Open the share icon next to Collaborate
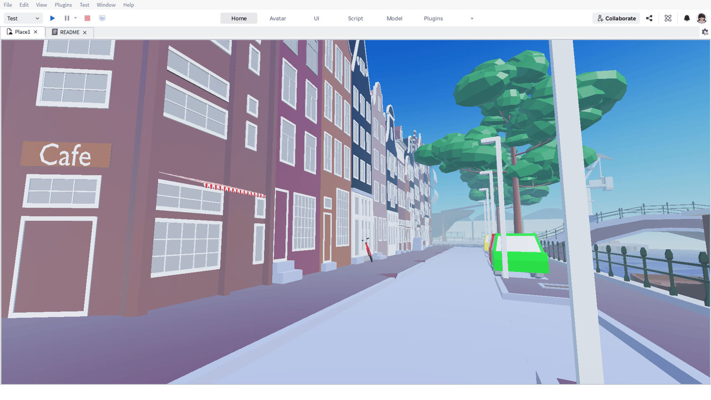Image resolution: width=711 pixels, height=400 pixels. tap(649, 18)
